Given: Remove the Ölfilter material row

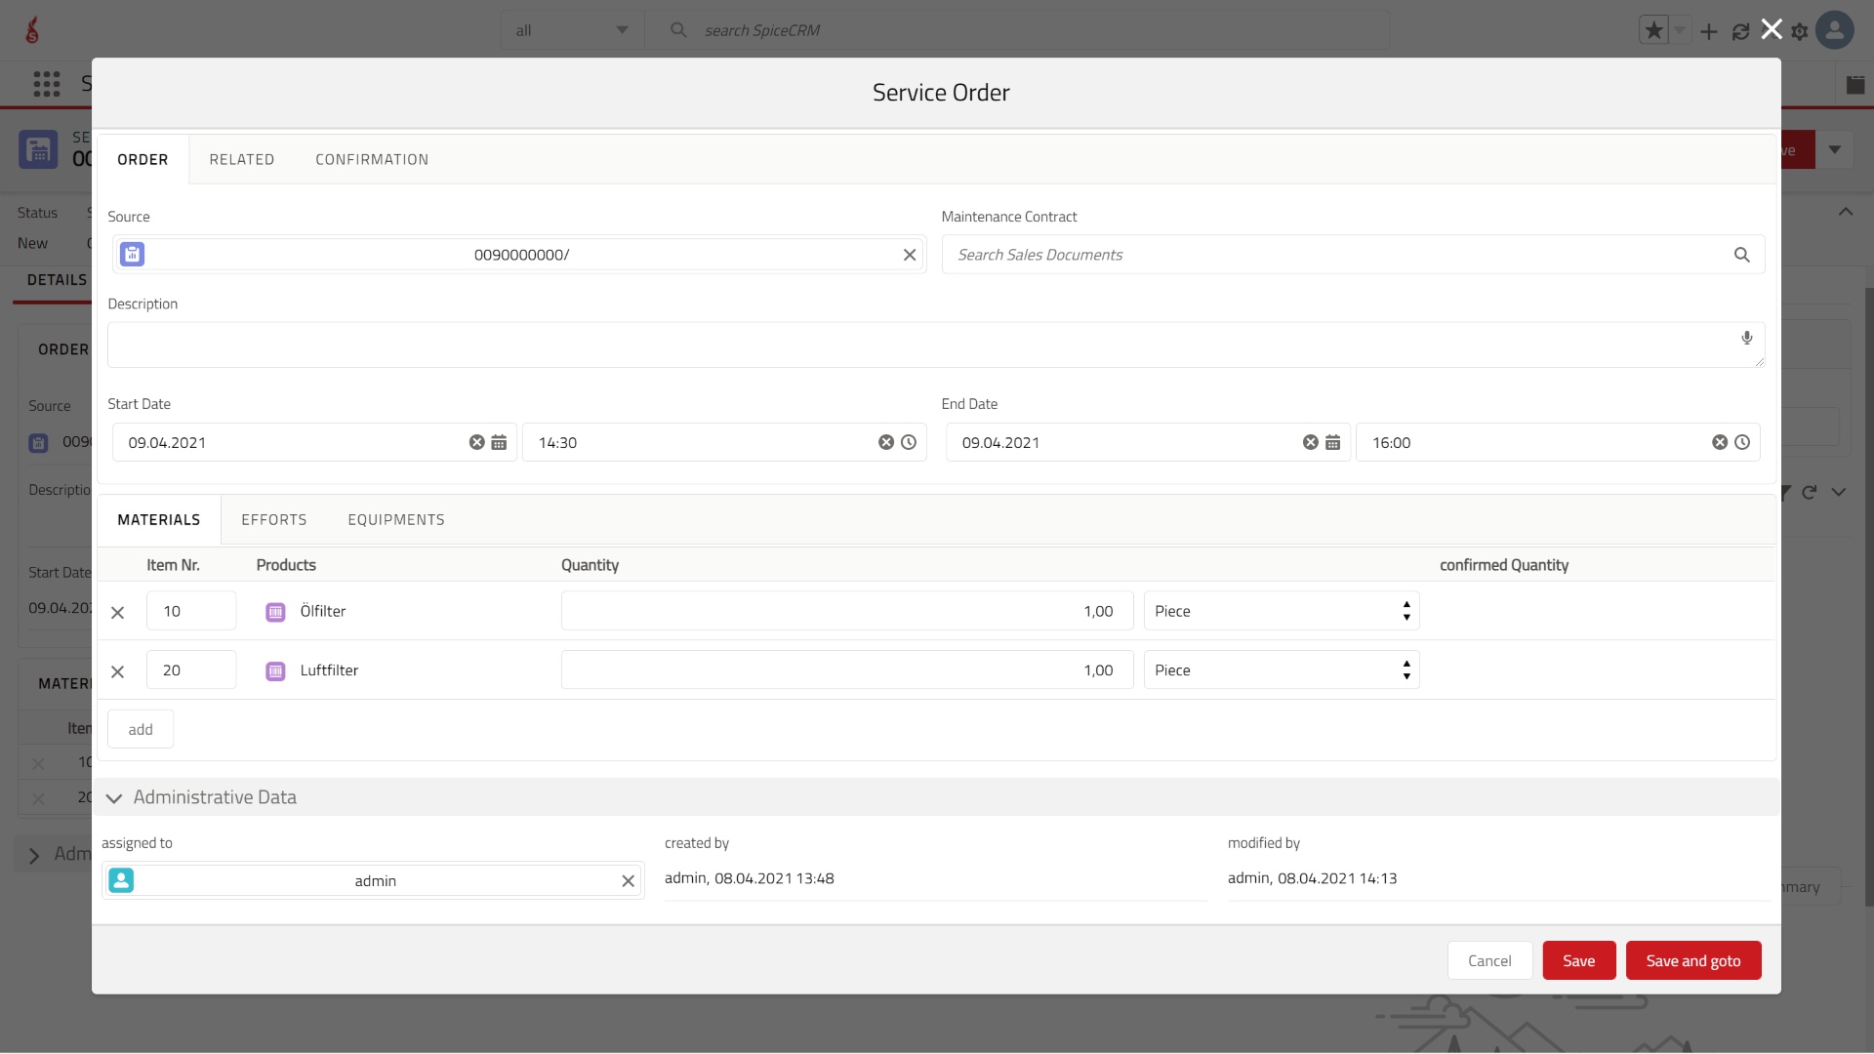Looking at the screenshot, I should coord(117,613).
